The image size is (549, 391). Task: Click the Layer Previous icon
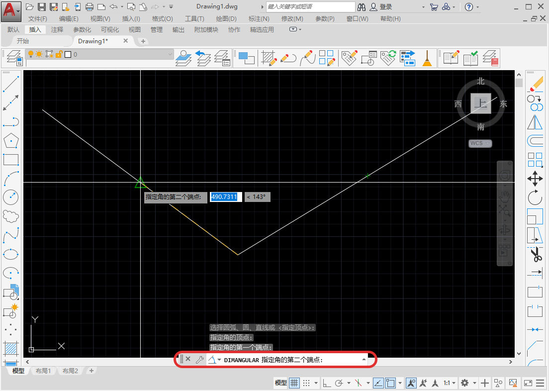203,58
